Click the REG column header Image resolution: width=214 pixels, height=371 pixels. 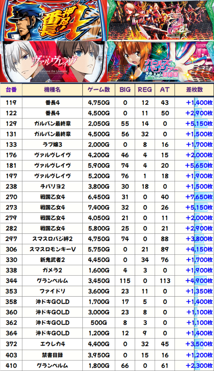145,90
